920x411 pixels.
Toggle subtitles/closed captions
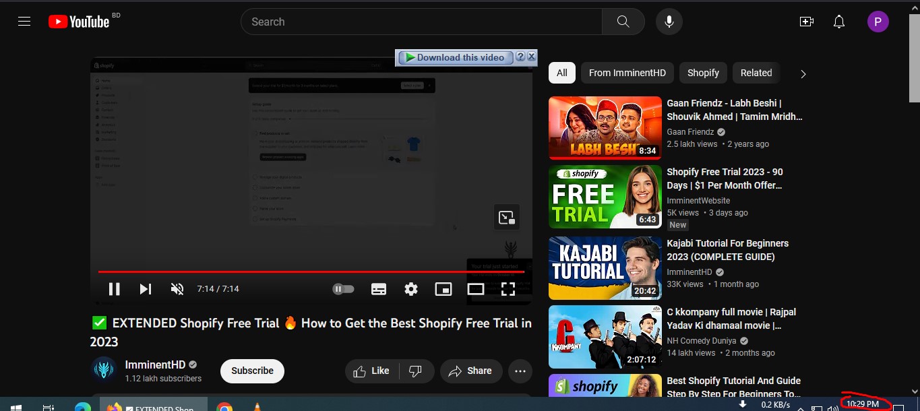[379, 289]
